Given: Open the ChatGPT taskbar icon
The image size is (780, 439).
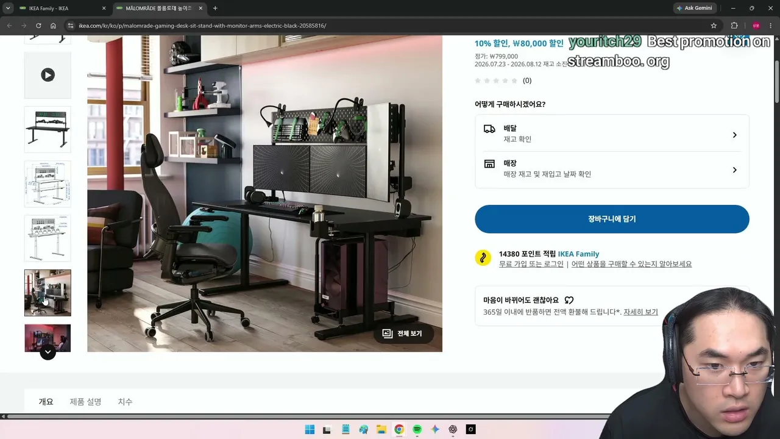Looking at the screenshot, I should (453, 429).
